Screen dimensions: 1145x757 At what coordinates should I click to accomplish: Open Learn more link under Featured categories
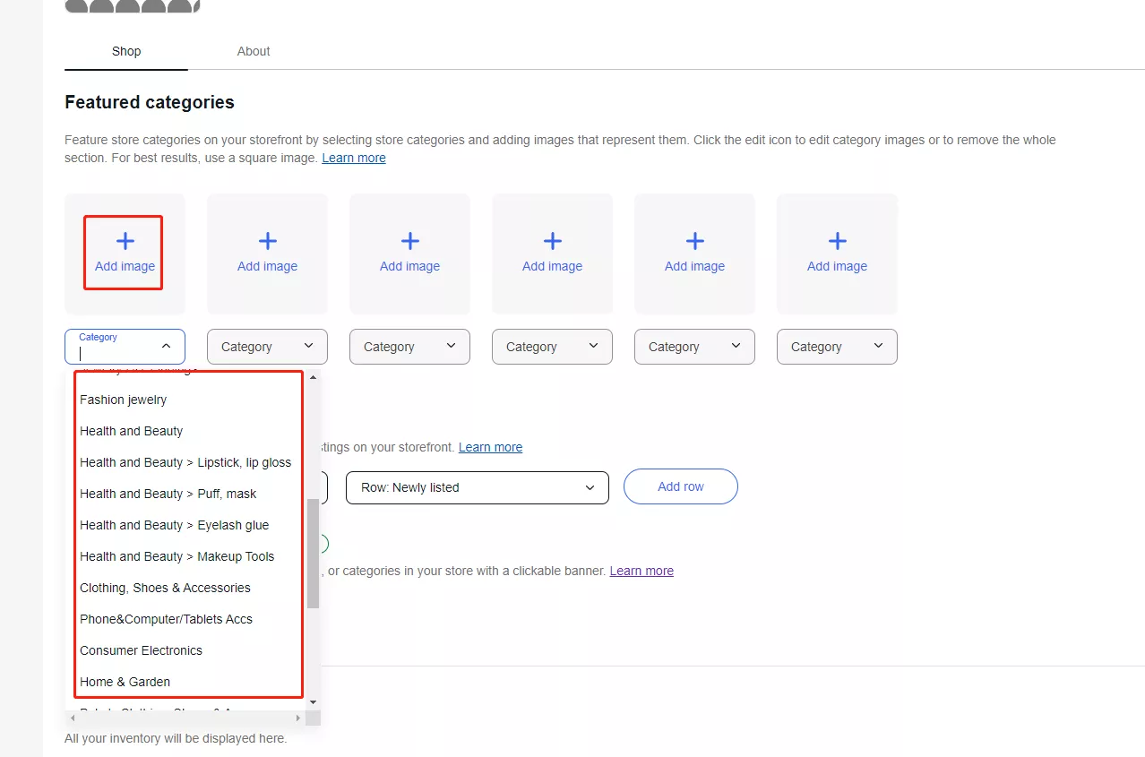tap(354, 158)
